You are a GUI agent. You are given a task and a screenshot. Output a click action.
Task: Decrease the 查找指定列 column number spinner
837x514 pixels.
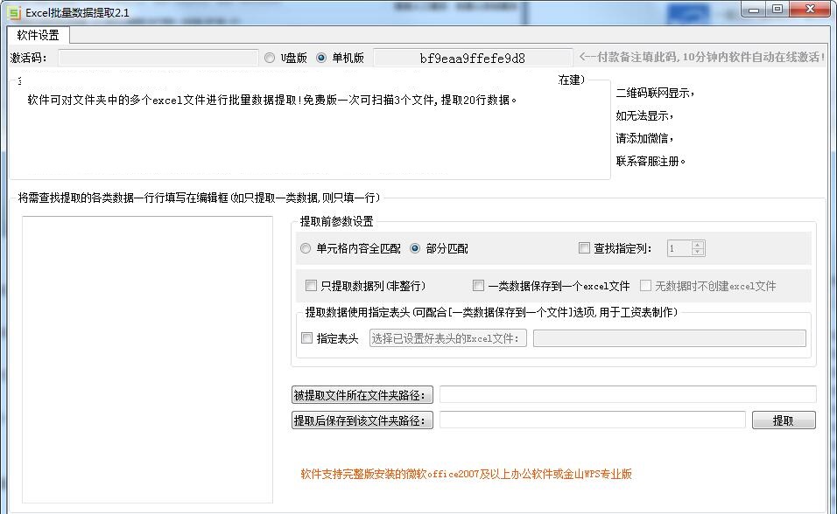pos(698,252)
